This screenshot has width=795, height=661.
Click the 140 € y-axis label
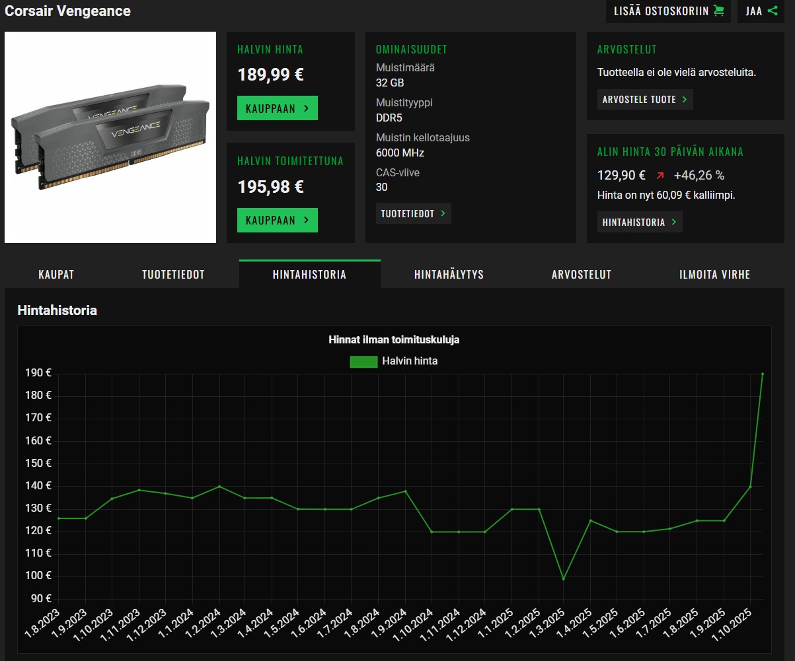tap(39, 486)
